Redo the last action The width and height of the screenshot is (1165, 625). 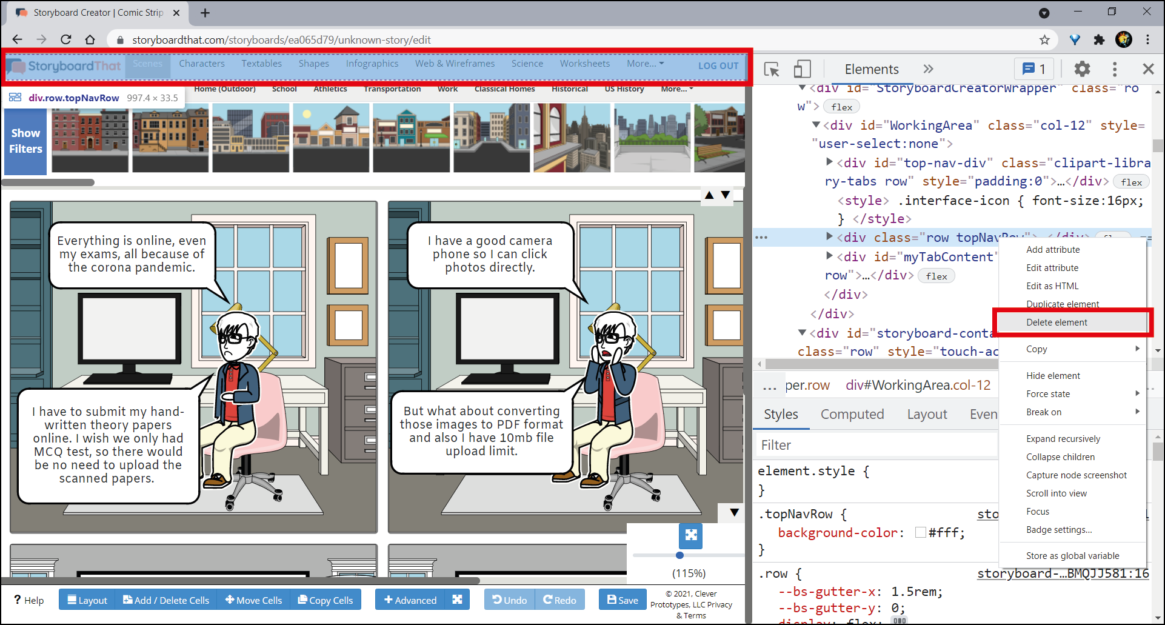pyautogui.click(x=559, y=600)
